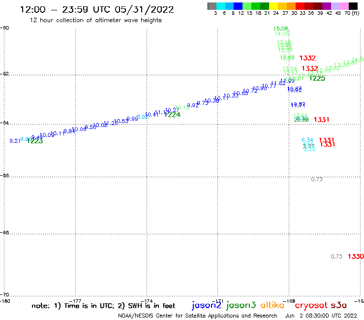Click the latitude axis label '64'
The width and height of the screenshot is (364, 320).
coord(5,123)
